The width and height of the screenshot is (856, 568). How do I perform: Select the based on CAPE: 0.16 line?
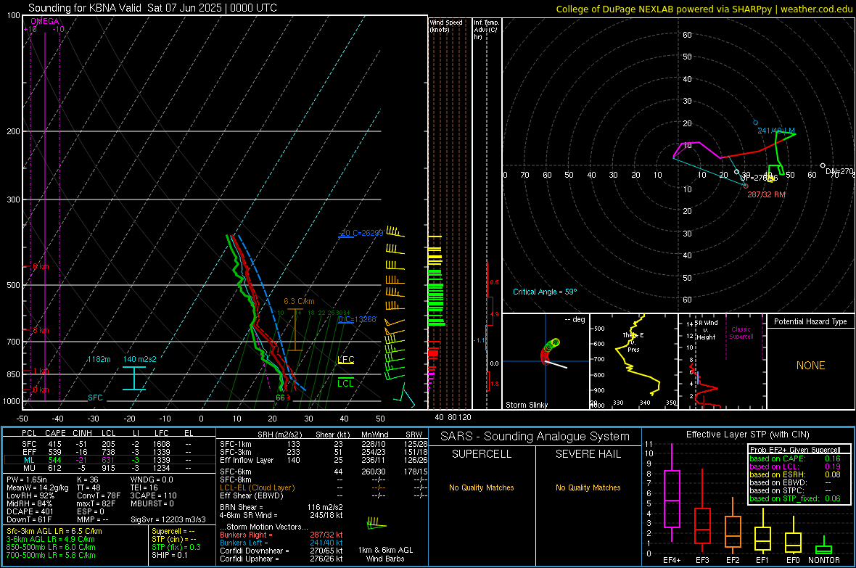click(795, 458)
